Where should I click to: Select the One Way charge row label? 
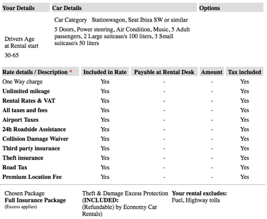pyautogui.click(x=22, y=82)
